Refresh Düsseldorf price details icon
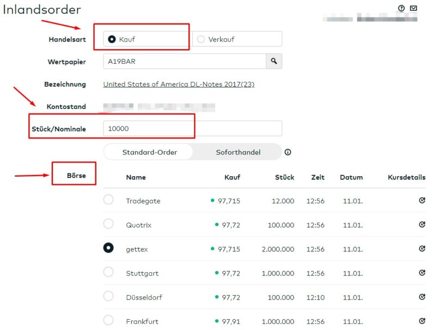This screenshot has height=330, width=432. (422, 297)
